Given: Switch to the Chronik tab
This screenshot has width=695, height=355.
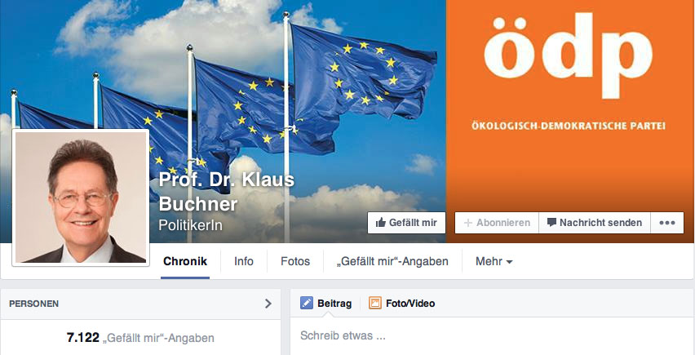Looking at the screenshot, I should pos(185,261).
